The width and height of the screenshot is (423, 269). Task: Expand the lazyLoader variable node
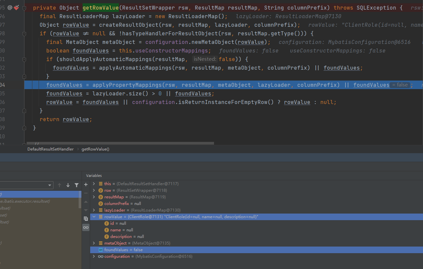pyautogui.click(x=94, y=210)
